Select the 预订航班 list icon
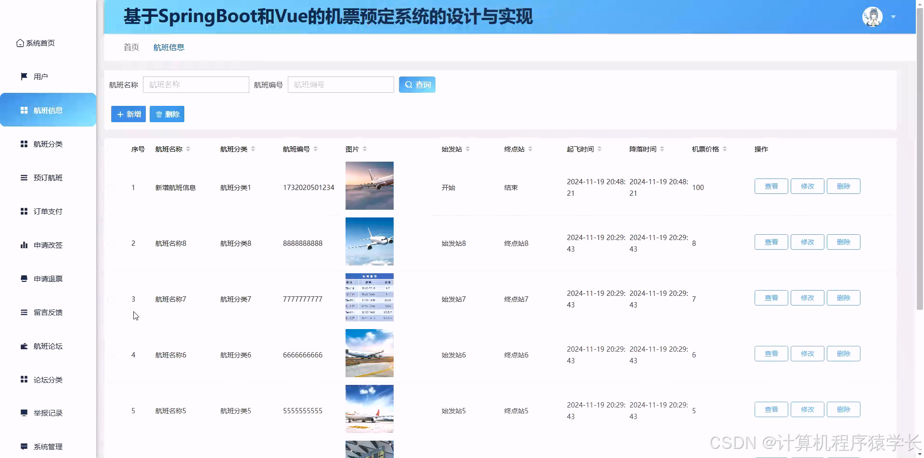Image resolution: width=924 pixels, height=458 pixels. (x=24, y=177)
